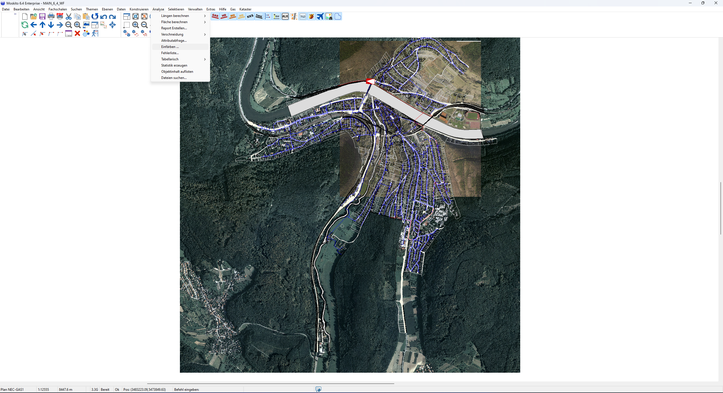Toggle the airplane aerial imagery button
The width and height of the screenshot is (723, 393).
pos(320,16)
